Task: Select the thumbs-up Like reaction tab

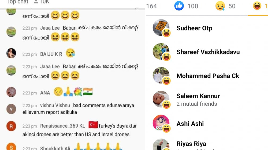Action: coord(186,6)
